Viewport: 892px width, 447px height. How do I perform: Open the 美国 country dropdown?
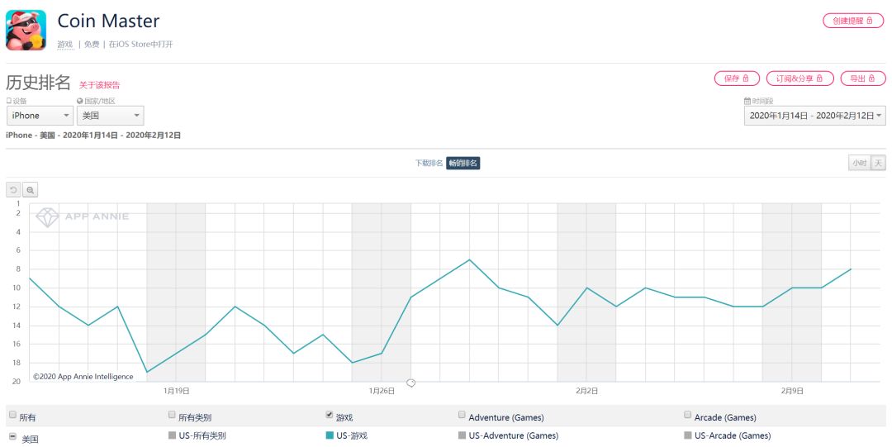[x=110, y=116]
